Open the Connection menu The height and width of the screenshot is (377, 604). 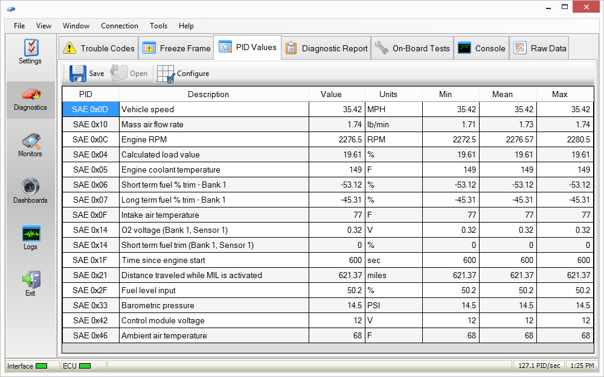[x=120, y=26]
